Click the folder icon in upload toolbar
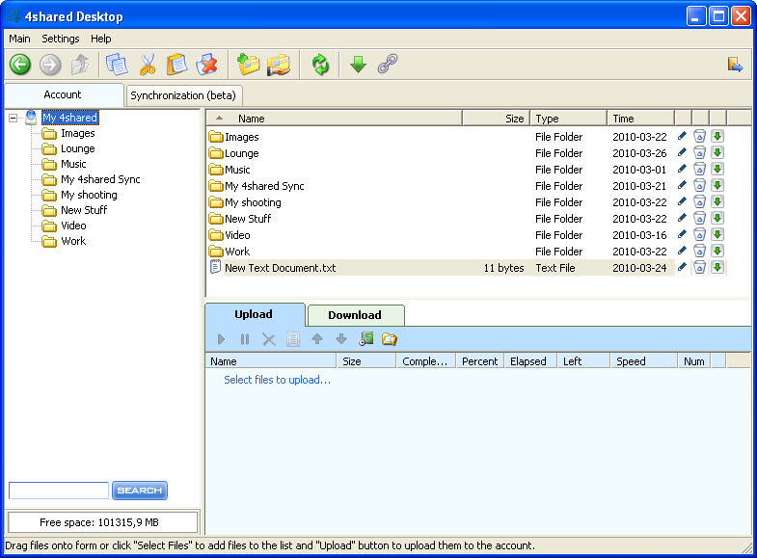This screenshot has height=558, width=757. pos(390,339)
